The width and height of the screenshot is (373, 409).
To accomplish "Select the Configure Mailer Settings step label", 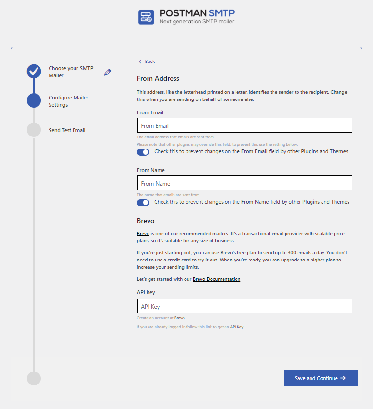I will 69,101.
